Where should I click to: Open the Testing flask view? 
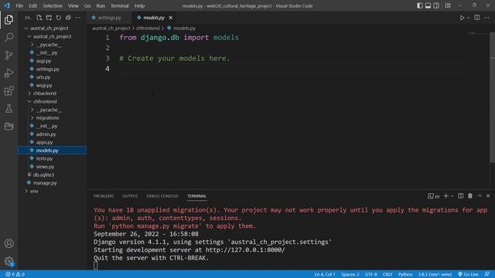tap(9, 109)
